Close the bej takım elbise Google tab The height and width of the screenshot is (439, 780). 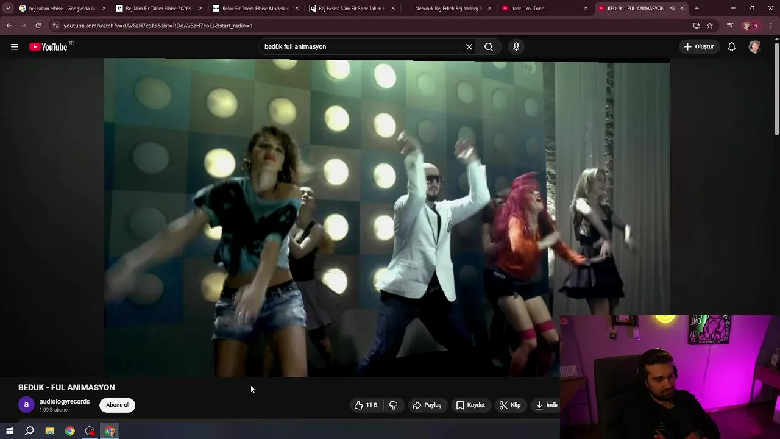(104, 9)
